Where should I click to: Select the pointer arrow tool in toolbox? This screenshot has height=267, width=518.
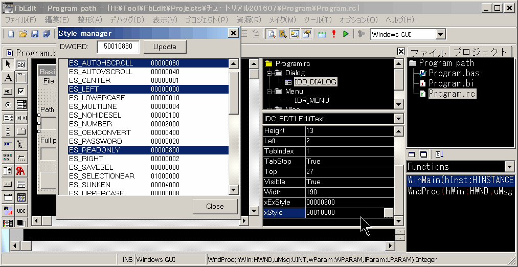(8, 64)
